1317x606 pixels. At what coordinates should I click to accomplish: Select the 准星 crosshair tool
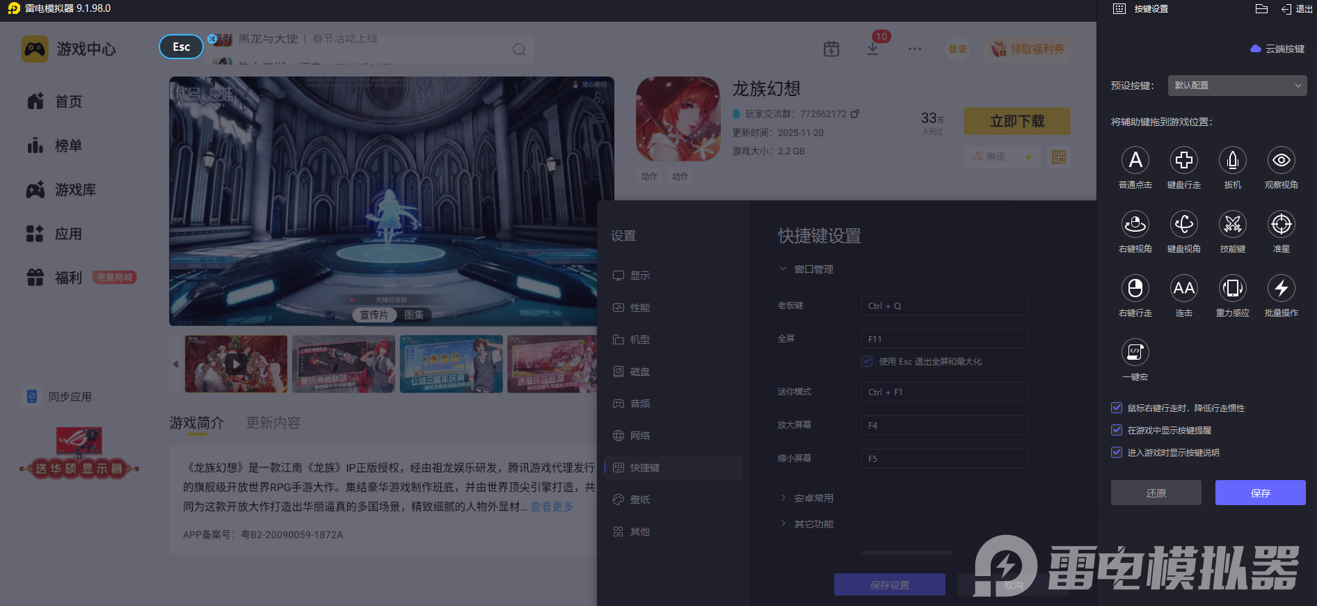click(x=1282, y=225)
